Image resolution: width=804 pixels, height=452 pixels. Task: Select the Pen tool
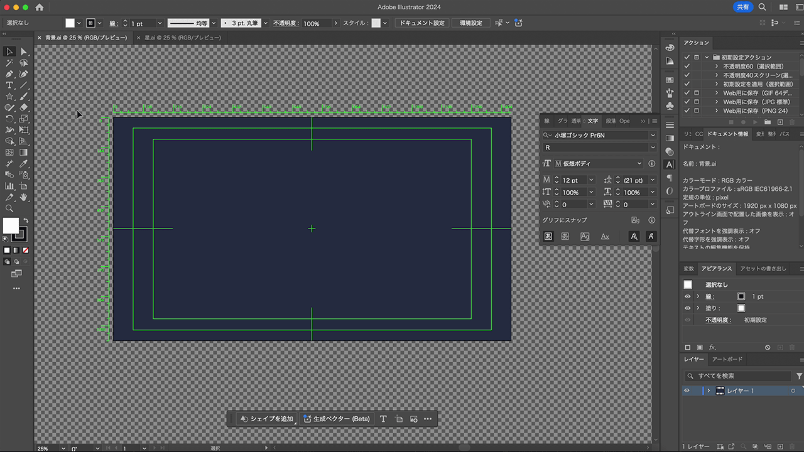coord(9,74)
